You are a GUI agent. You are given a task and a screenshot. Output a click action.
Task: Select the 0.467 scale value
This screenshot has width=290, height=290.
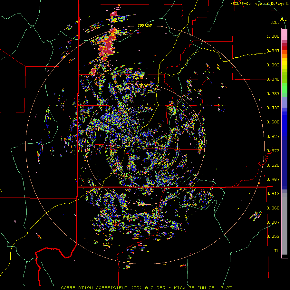pos(273,179)
